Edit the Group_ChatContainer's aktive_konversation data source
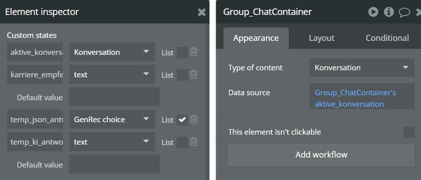This screenshot has width=421, height=180. (x=362, y=96)
